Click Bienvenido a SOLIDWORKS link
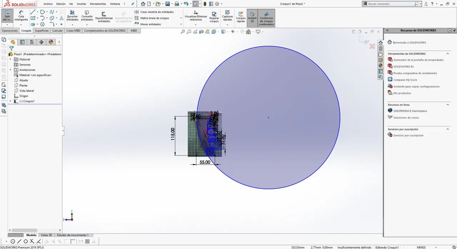457x249 pixels. (409, 42)
